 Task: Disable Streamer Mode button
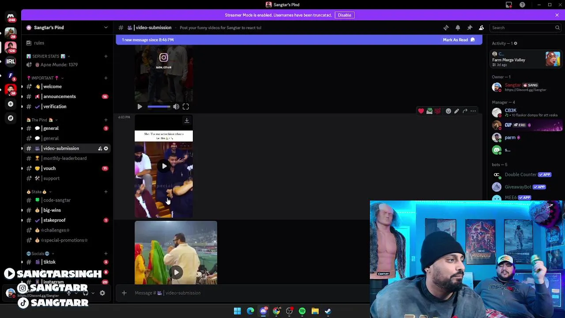pos(344,15)
